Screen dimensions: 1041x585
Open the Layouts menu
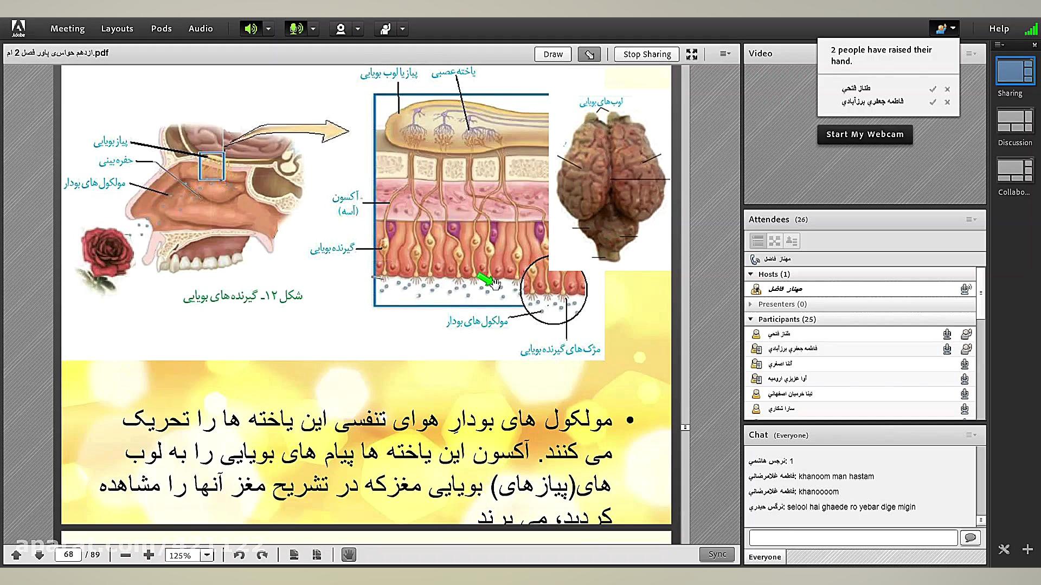tap(117, 29)
